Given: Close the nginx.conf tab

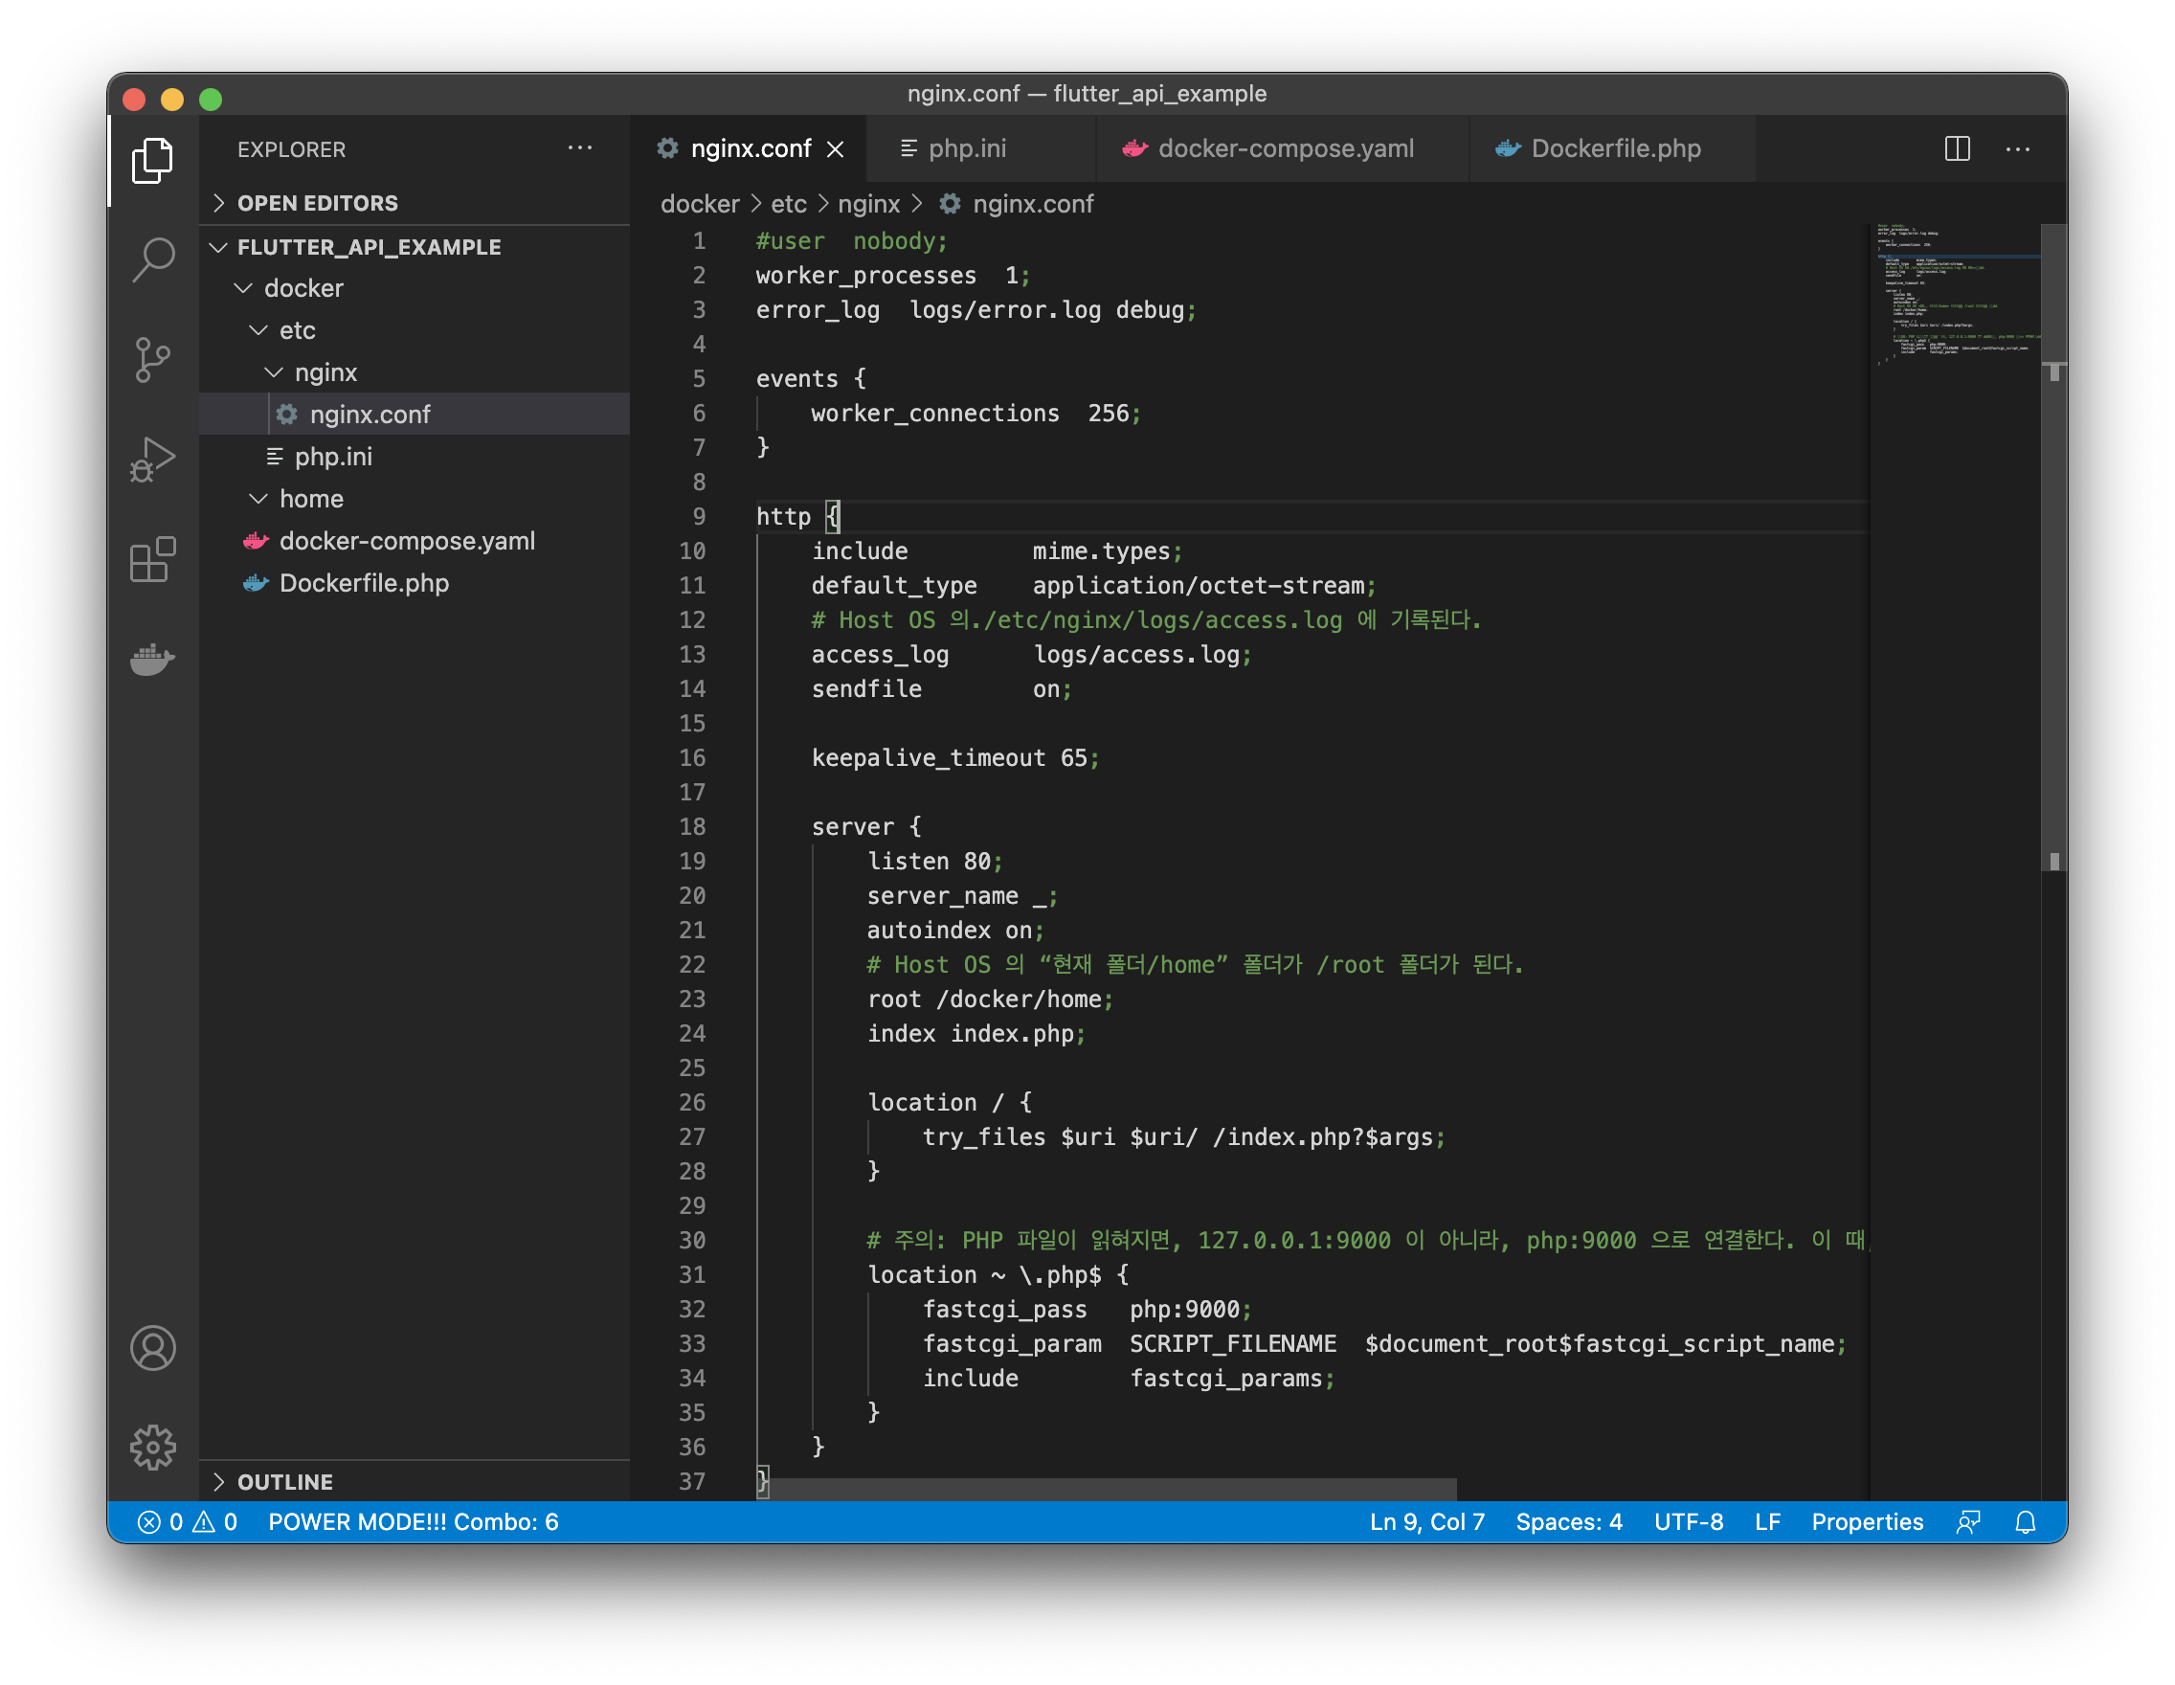Looking at the screenshot, I should tap(836, 149).
